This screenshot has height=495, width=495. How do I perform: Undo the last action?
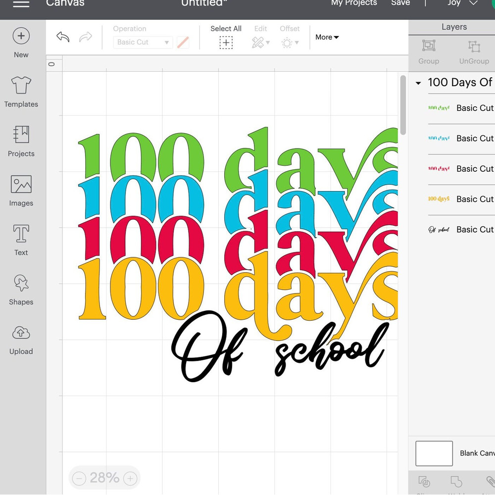62,37
